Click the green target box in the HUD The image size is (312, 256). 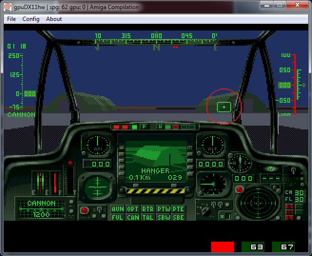(224, 107)
